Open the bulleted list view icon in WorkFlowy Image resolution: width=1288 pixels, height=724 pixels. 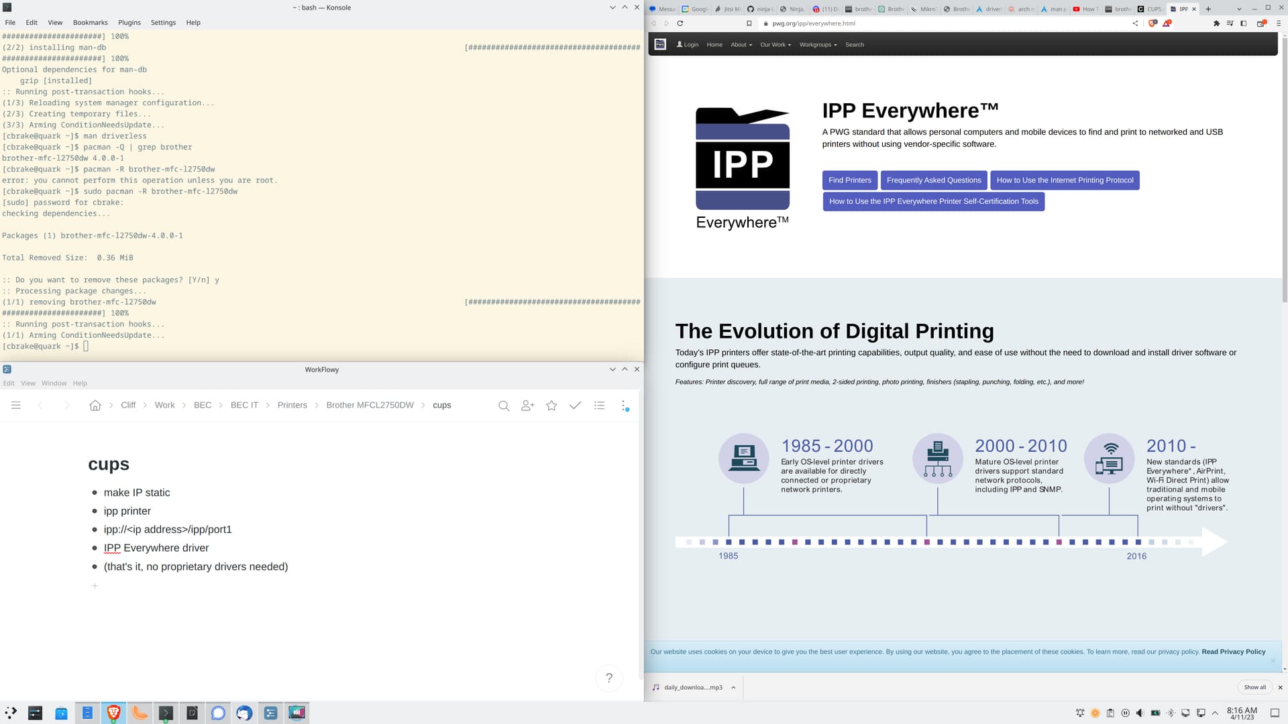[x=599, y=406]
